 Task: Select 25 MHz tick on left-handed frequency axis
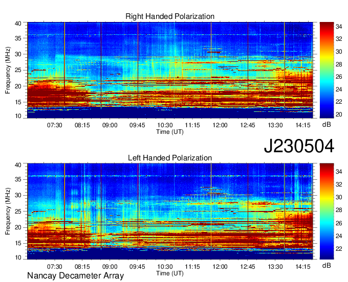click(18, 212)
